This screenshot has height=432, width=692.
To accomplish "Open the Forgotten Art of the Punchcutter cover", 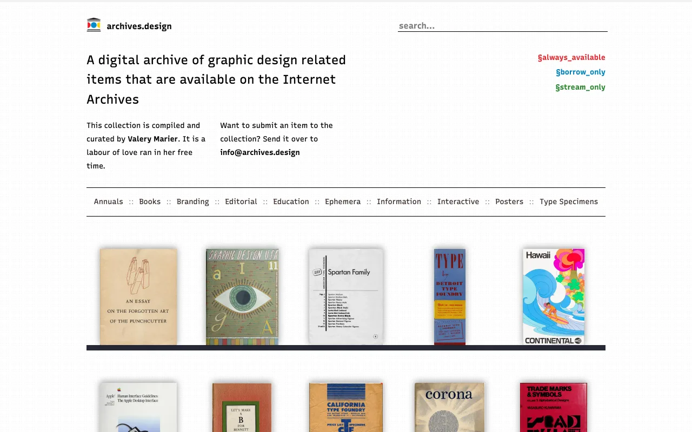I will click(x=138, y=297).
